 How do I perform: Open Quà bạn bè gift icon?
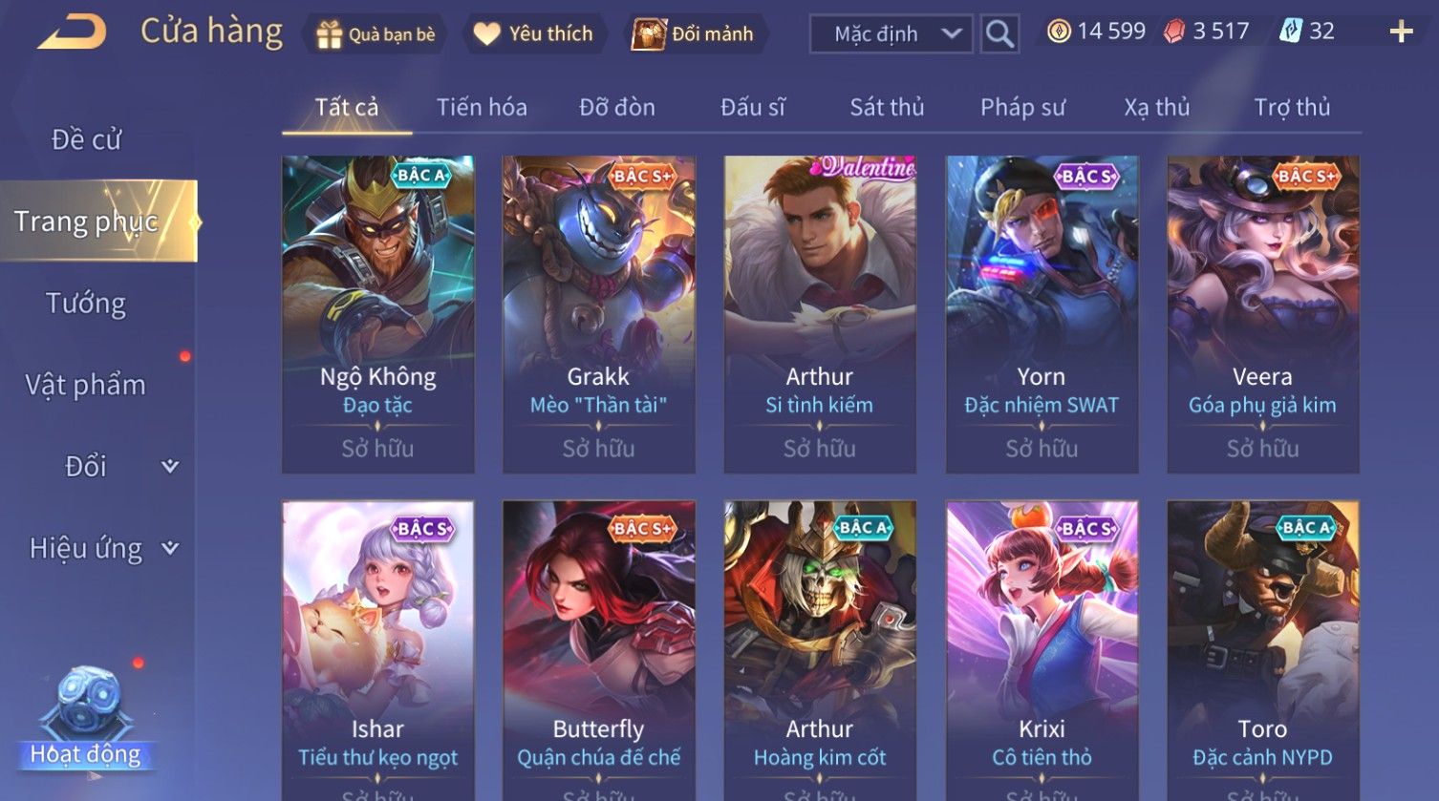(x=330, y=34)
